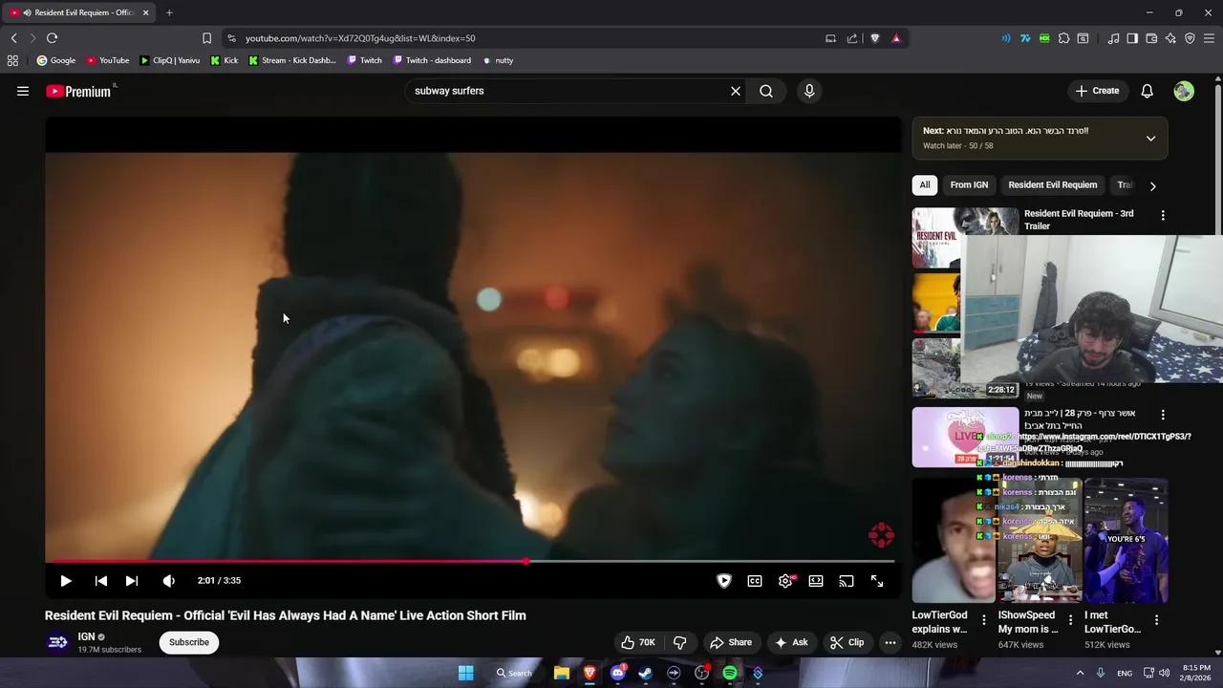
Task: Open the player settings gear
Action: (785, 581)
